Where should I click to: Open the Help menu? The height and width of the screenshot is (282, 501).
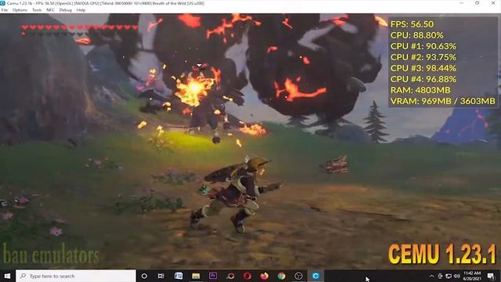(x=81, y=10)
